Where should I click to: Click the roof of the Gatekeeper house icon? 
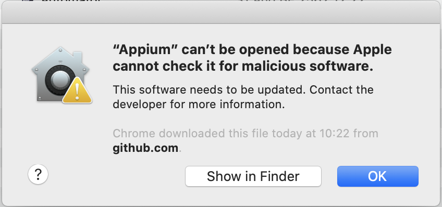coord(60,58)
